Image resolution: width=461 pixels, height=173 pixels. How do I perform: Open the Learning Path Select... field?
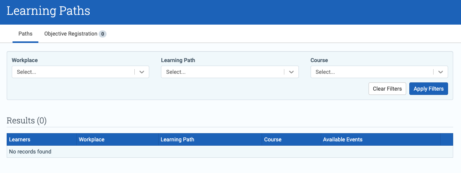(x=230, y=72)
